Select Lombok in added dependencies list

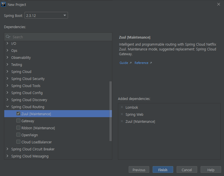tap(132, 107)
